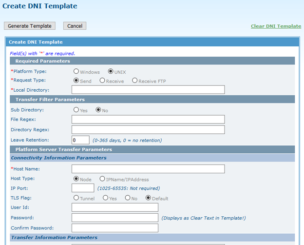Click into the Leave Retention field

80,140
